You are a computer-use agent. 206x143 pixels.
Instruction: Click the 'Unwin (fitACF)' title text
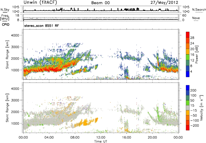pyautogui.click(x=40, y=3)
